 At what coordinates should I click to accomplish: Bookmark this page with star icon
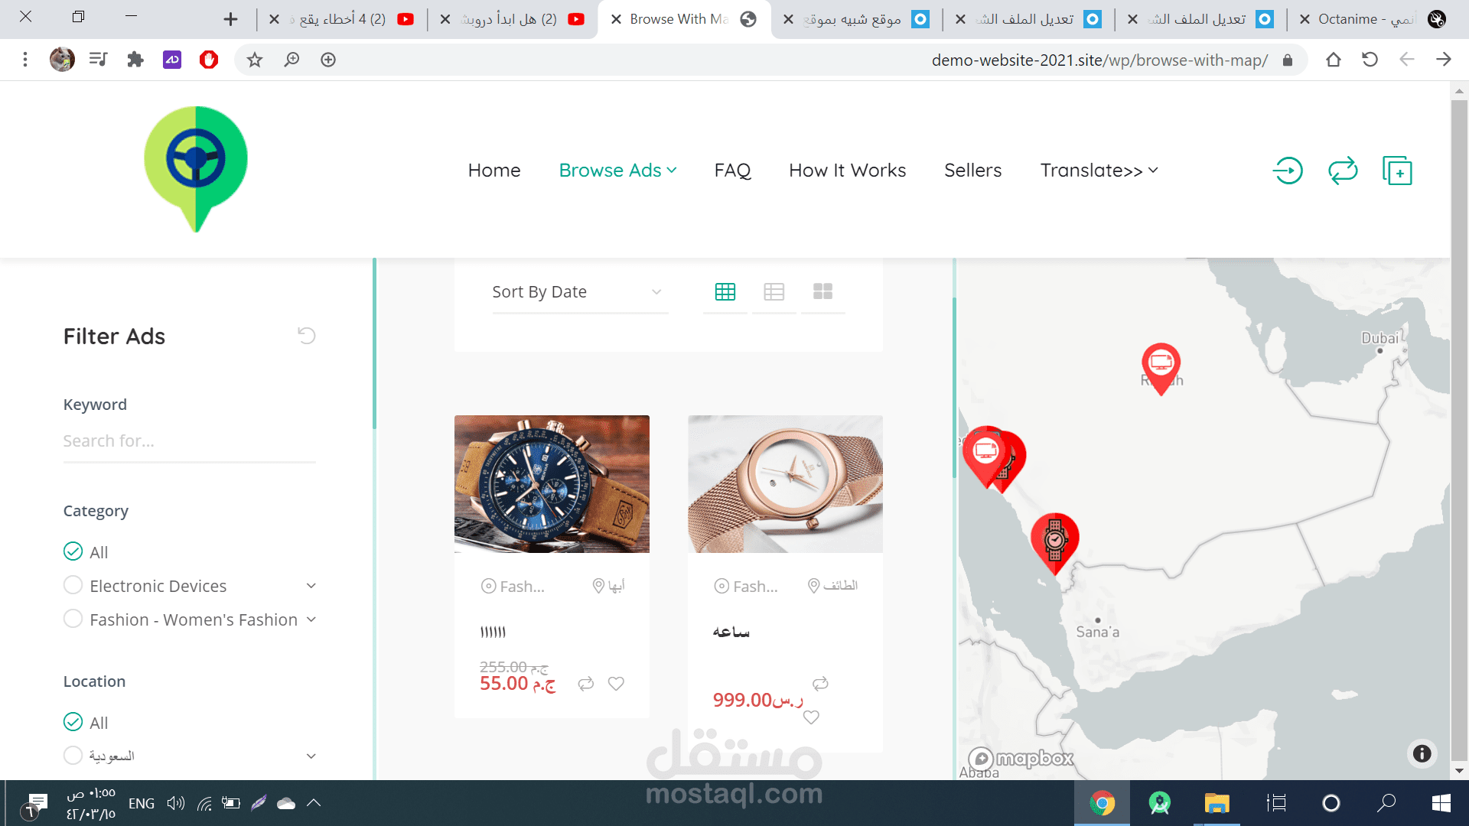point(255,60)
